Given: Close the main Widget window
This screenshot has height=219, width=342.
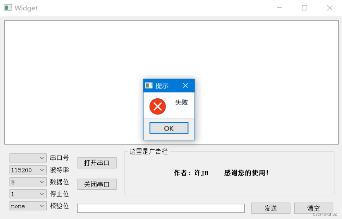Looking at the screenshot, I should point(330,8).
